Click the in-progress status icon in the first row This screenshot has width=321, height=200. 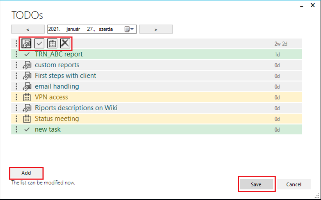tap(26, 44)
